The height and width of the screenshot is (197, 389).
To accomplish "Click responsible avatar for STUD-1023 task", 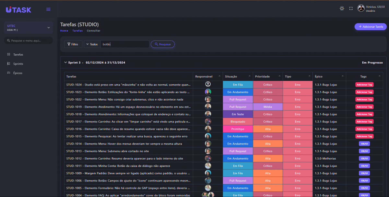I will (208, 92).
